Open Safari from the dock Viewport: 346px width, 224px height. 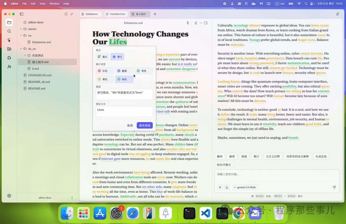point(133,213)
